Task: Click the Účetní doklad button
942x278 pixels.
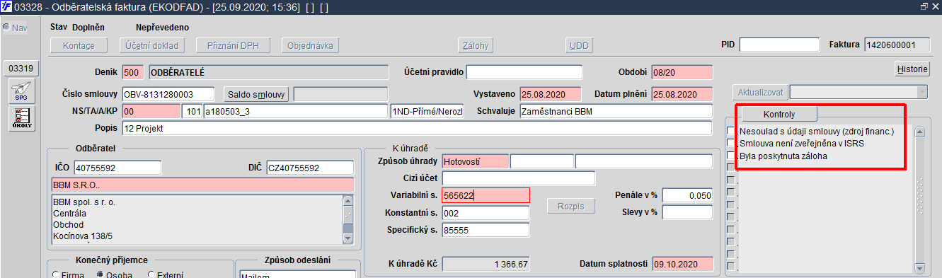Action: [151, 45]
